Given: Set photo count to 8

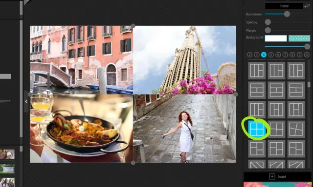Looking at the screenshot, I should 292,55.
